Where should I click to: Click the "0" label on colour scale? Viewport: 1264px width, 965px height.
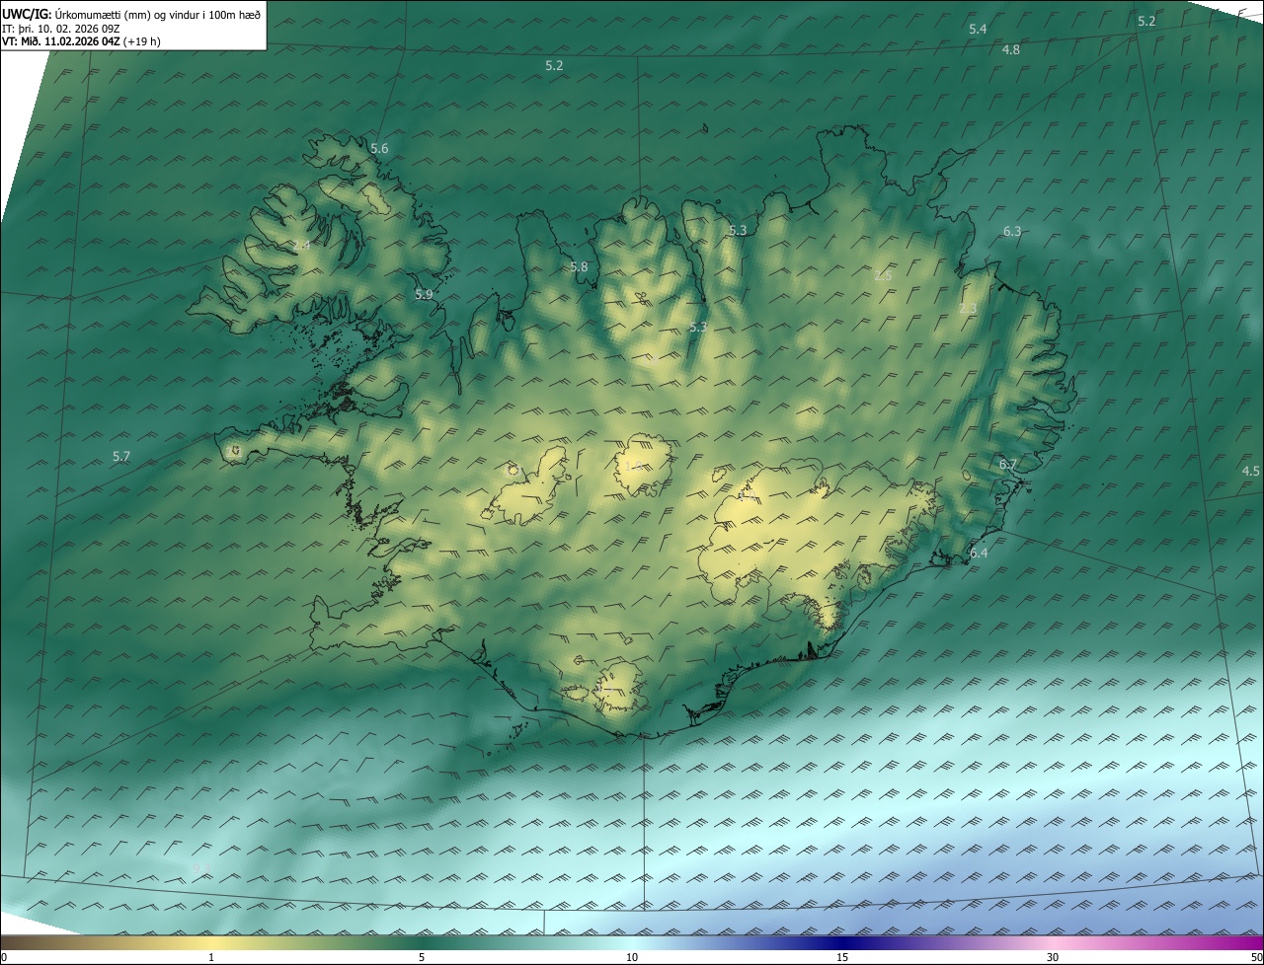tap(4, 957)
